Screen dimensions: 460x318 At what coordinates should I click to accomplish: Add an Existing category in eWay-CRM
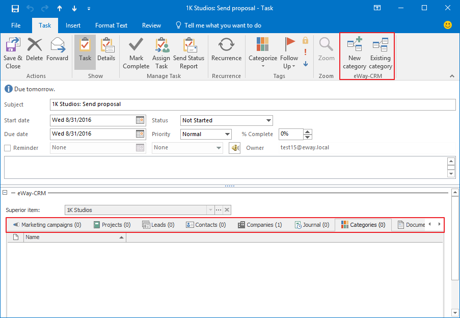(x=381, y=53)
